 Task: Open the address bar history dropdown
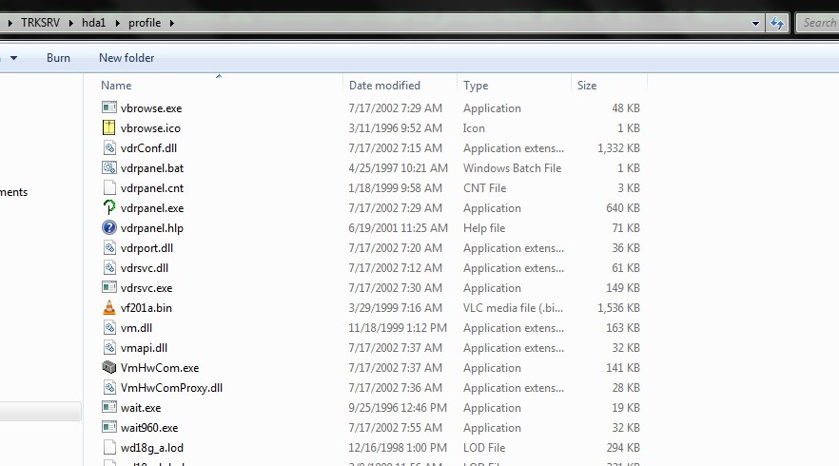(x=756, y=23)
